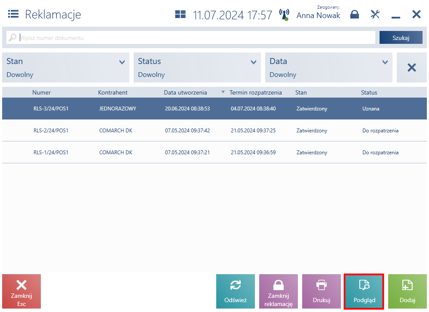The image size is (429, 312).
Task: Sort by Data utworzenia column header
Action: coord(185,92)
